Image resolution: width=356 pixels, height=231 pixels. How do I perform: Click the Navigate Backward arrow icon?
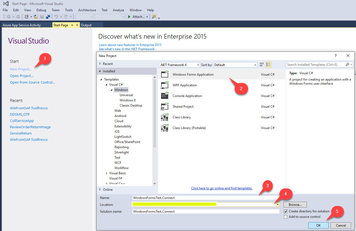coord(9,16)
